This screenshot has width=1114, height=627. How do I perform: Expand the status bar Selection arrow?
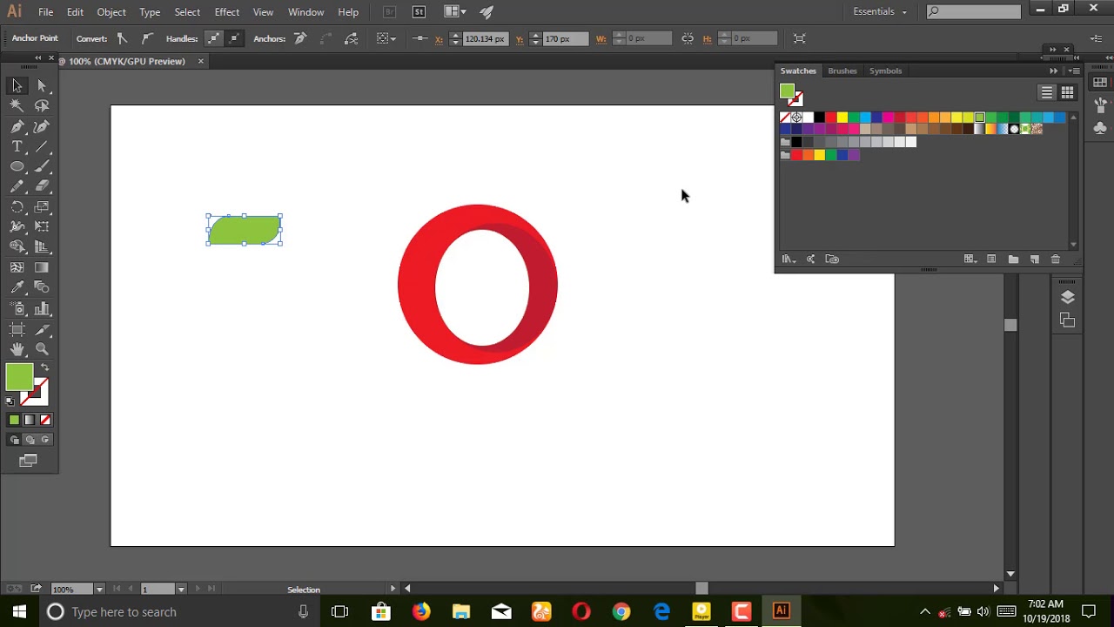(x=393, y=590)
